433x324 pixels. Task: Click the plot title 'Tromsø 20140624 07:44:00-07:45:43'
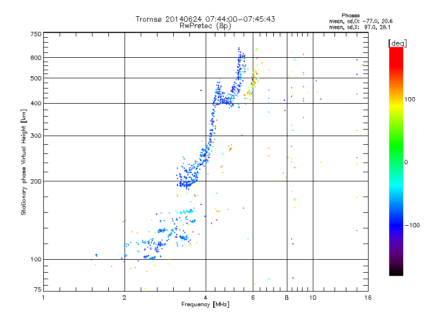[205, 19]
